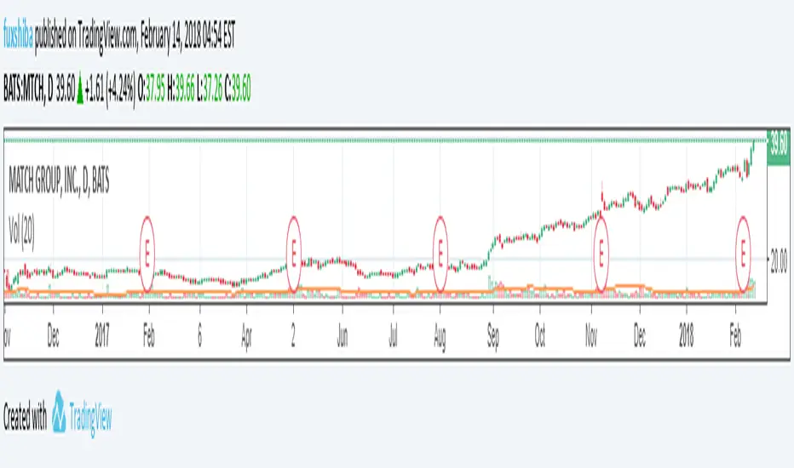
Task: Click the 2018 label on the time axis
Action: pyautogui.click(x=686, y=335)
